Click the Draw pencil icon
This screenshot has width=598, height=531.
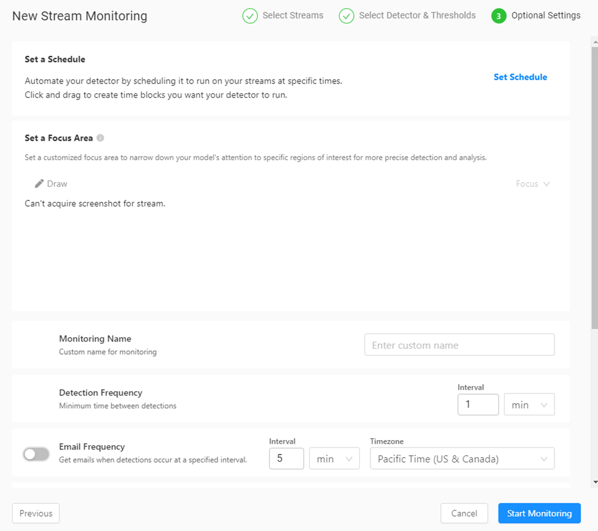tap(39, 184)
